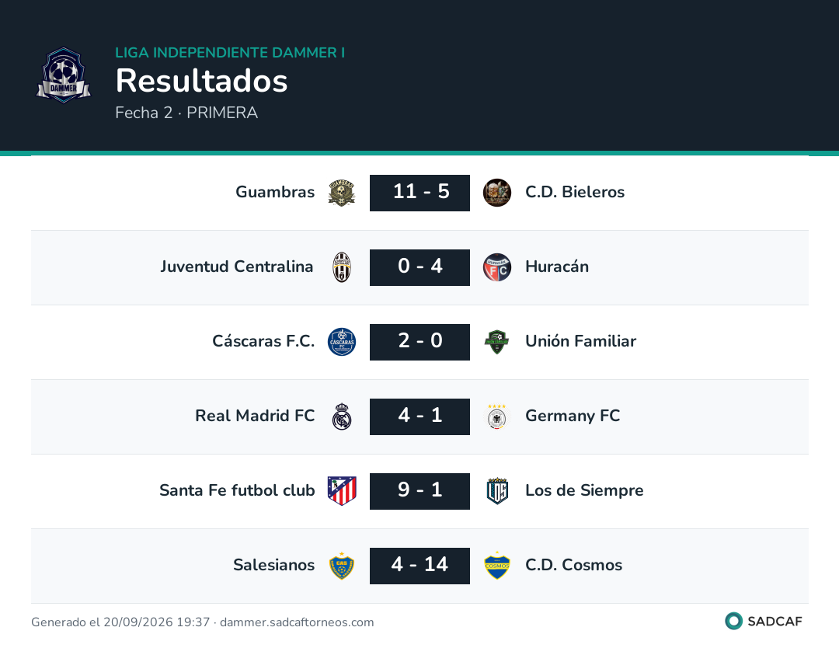Click the Huracán team name
The width and height of the screenshot is (839, 662).
pyautogui.click(x=557, y=267)
